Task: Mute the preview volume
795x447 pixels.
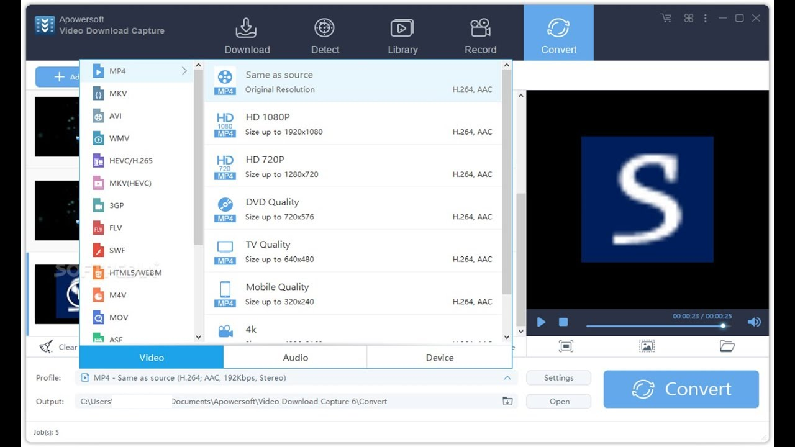Action: (x=754, y=322)
